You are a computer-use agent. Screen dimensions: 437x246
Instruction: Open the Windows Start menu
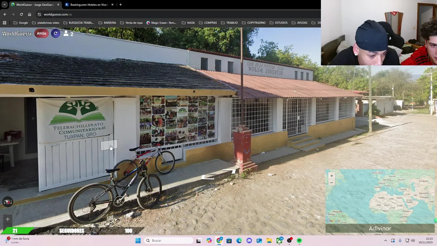[x=138, y=241]
